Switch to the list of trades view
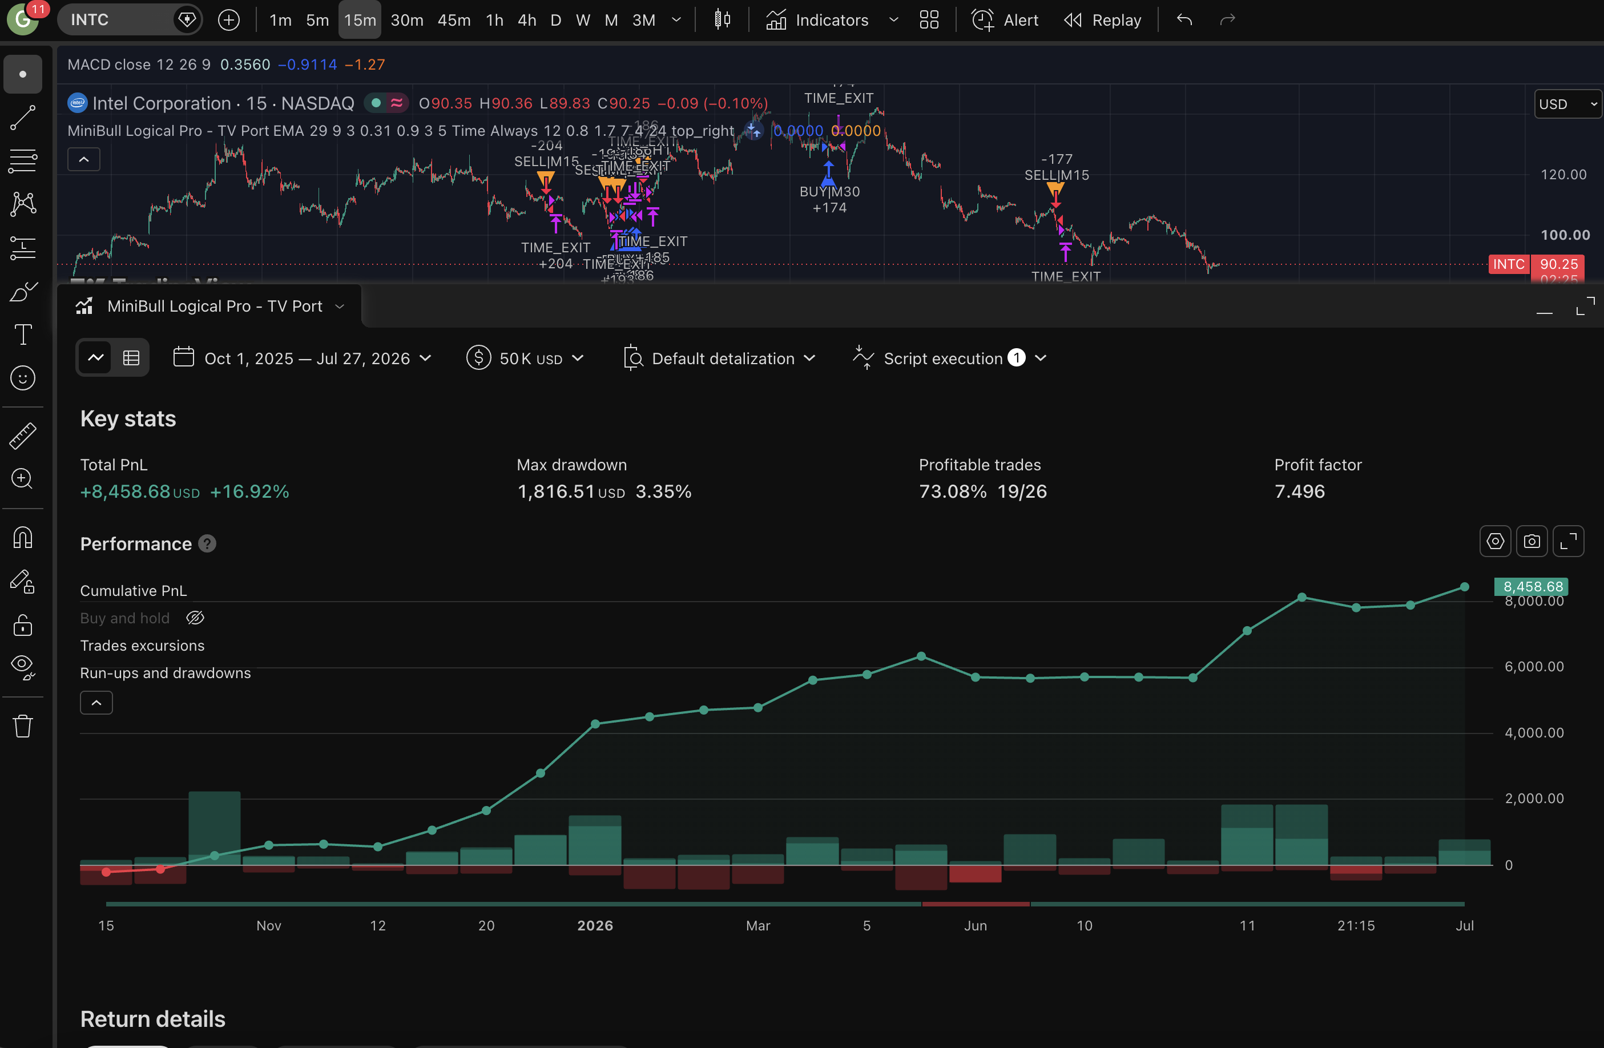This screenshot has height=1048, width=1604. tap(131, 358)
